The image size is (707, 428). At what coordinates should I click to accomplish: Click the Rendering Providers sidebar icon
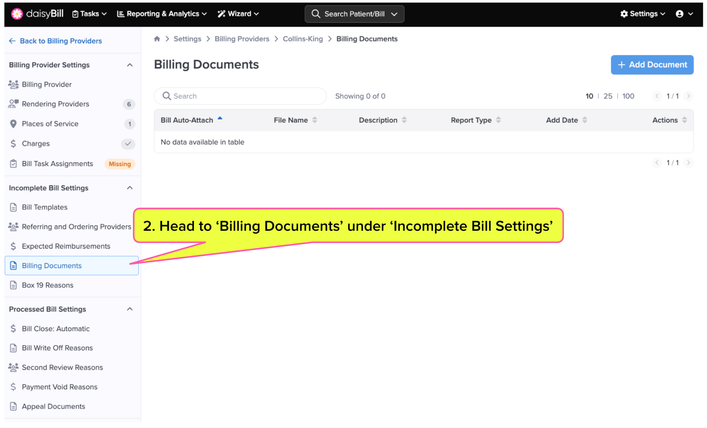[x=13, y=104]
